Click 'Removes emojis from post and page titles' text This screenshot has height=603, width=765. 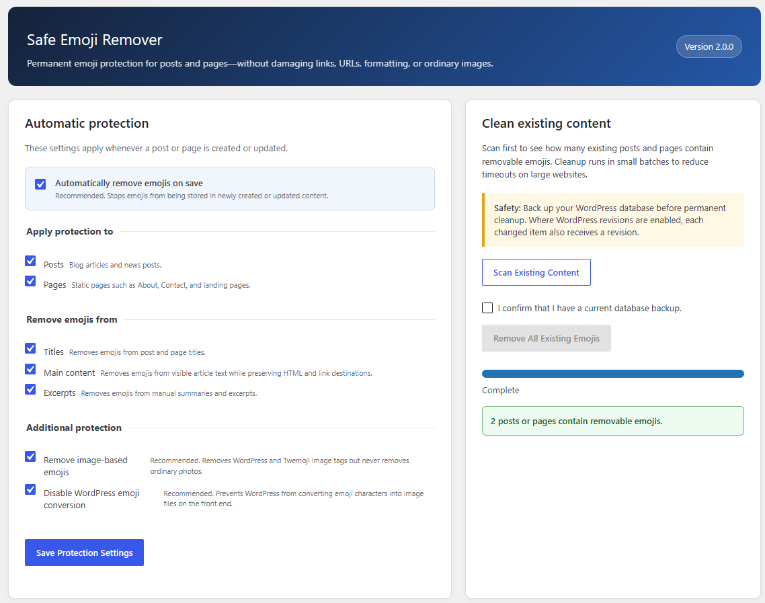tap(137, 352)
